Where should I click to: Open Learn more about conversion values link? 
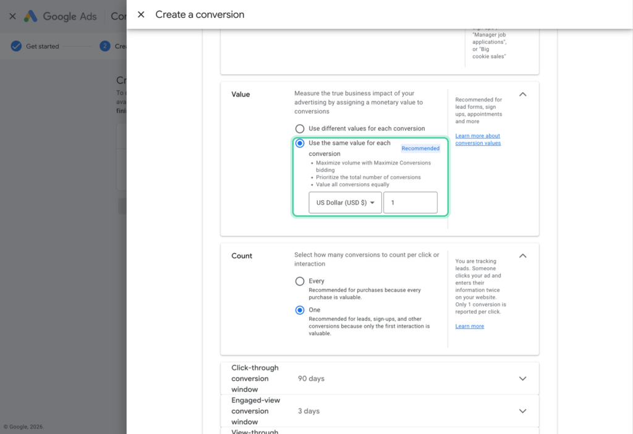478,139
